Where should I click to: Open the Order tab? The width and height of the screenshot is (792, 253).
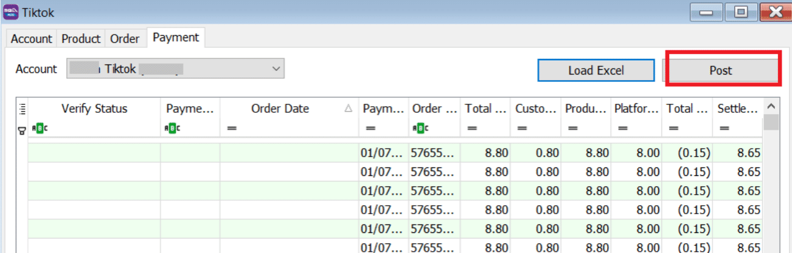click(125, 39)
